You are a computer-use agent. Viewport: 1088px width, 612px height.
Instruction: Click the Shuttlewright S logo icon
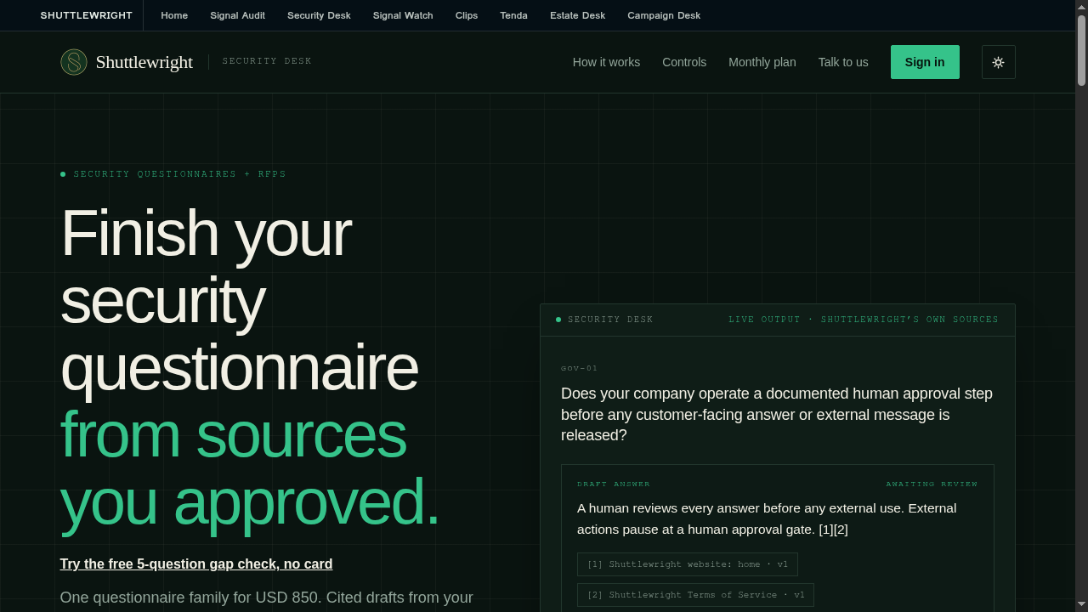point(74,62)
